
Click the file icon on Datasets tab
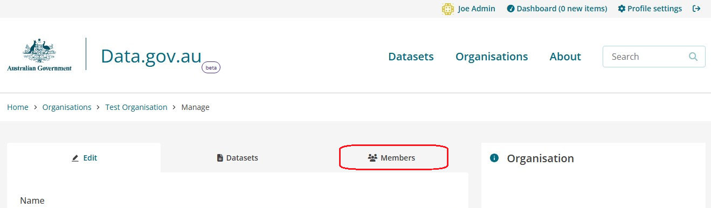[x=220, y=158]
